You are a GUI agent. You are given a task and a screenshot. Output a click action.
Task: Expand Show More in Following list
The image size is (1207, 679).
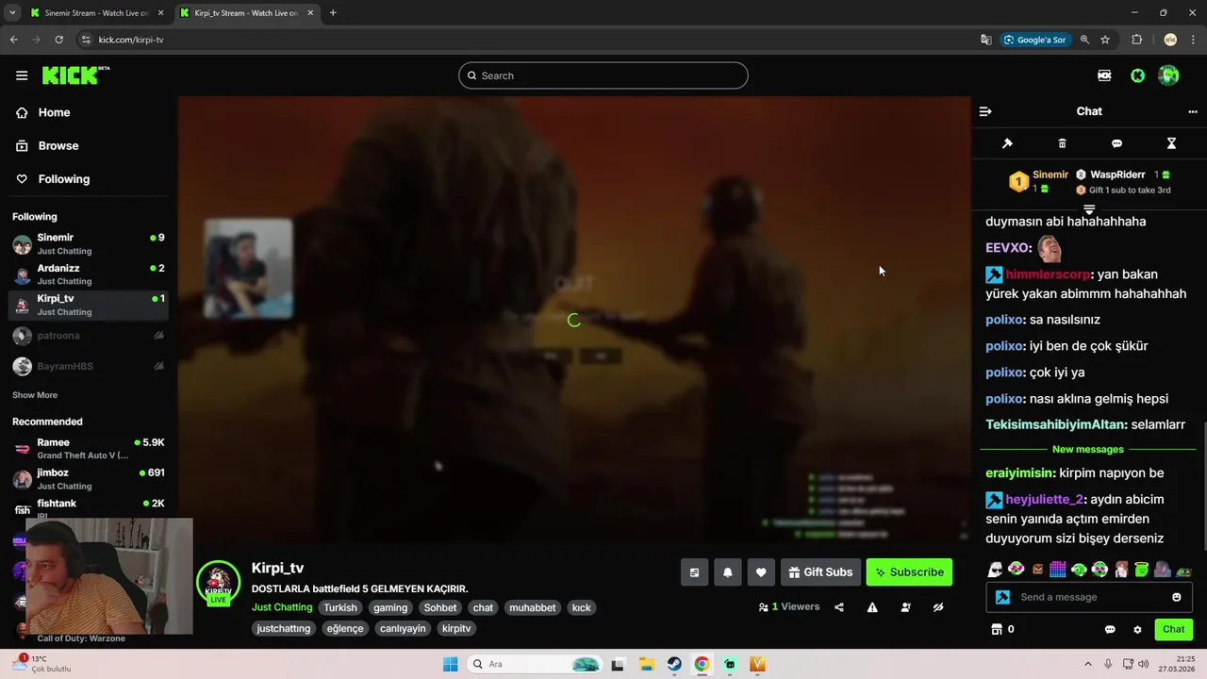35,395
